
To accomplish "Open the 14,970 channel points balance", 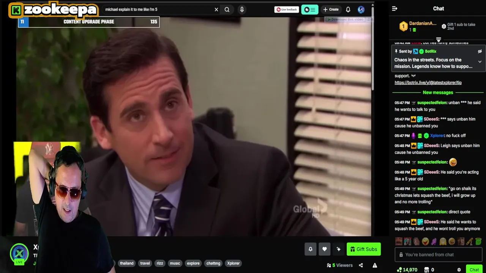I will (407, 270).
